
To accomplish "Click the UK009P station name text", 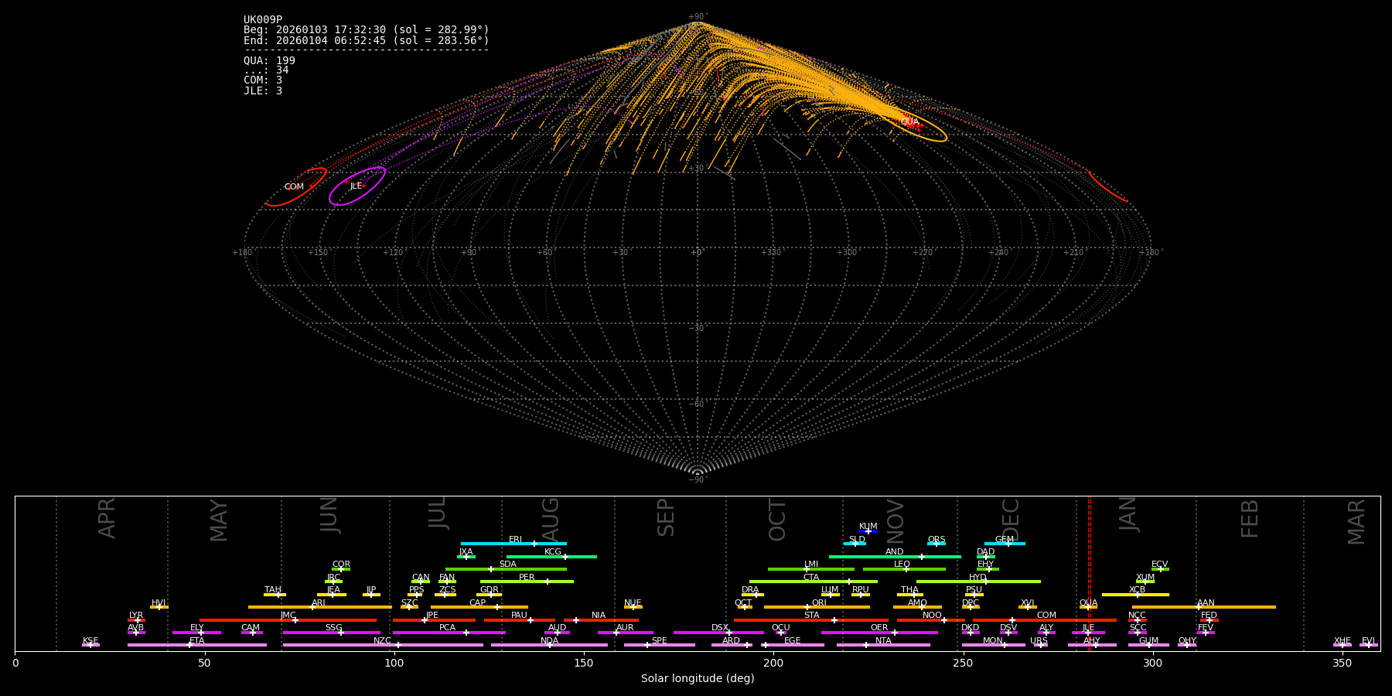I will pyautogui.click(x=263, y=20).
